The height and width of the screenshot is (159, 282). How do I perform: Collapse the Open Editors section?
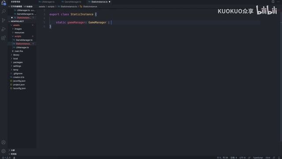[x=22, y=7]
